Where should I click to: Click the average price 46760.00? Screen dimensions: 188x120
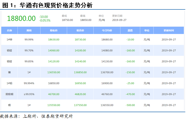[107, 94]
